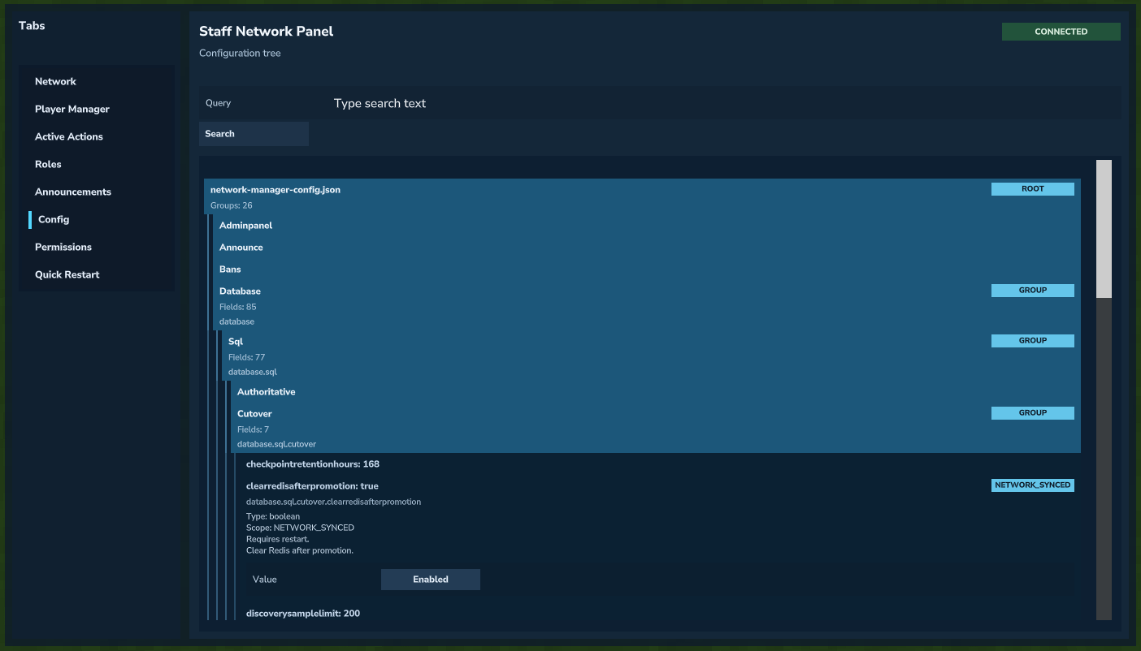Open the Network tab
The width and height of the screenshot is (1141, 651).
55,82
